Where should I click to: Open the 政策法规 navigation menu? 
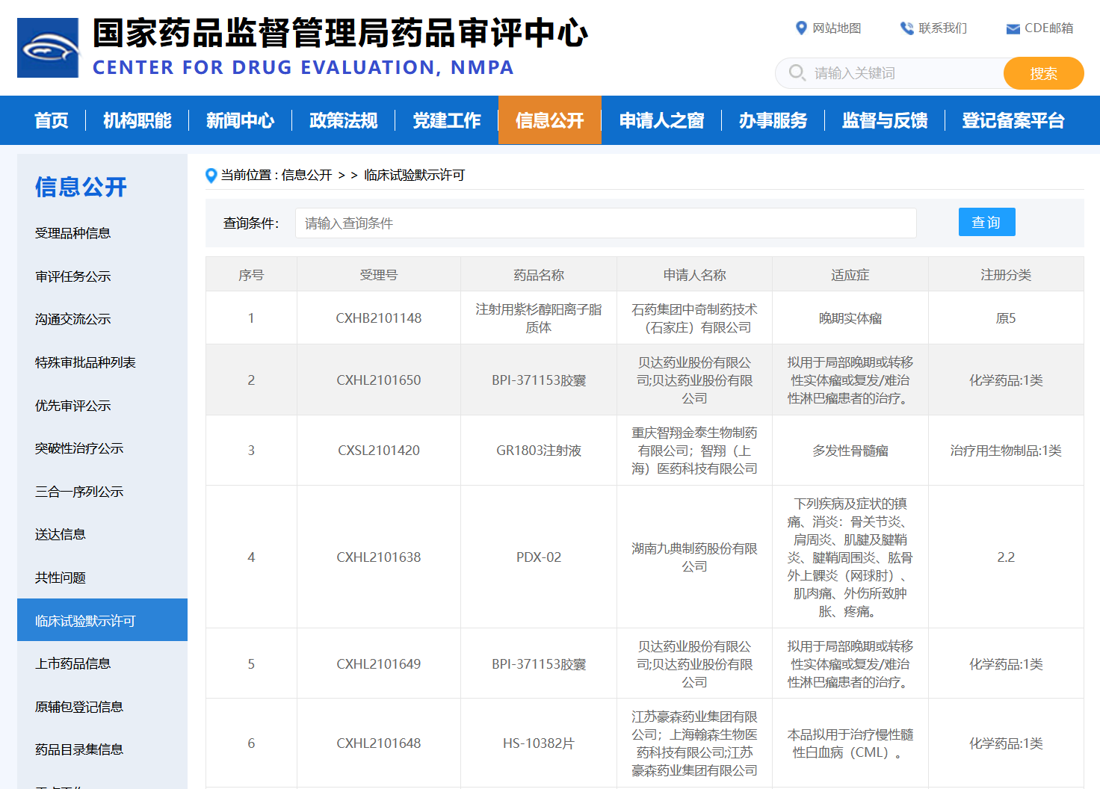click(343, 120)
